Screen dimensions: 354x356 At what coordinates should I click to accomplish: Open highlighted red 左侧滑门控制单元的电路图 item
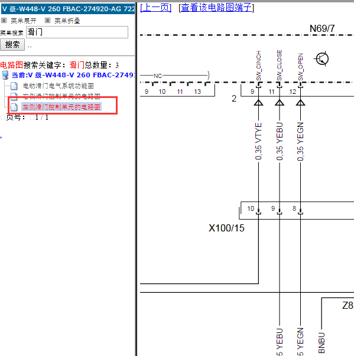coord(61,107)
